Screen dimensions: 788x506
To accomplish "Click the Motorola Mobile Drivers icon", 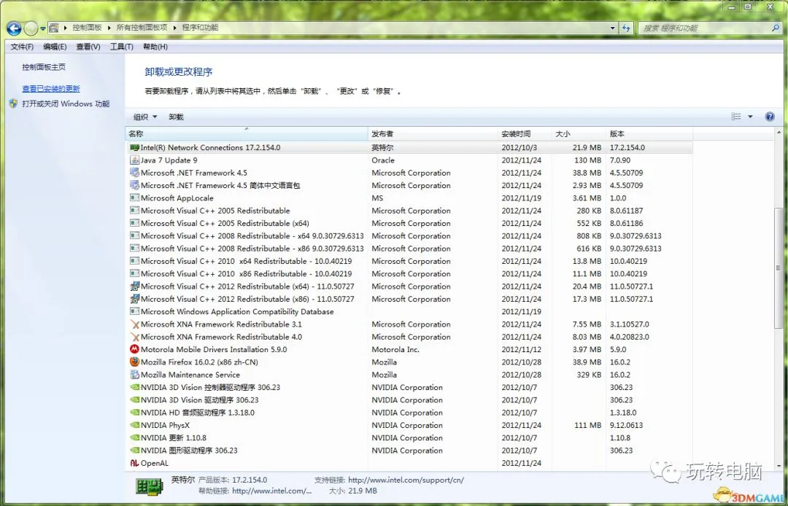I will coord(134,349).
